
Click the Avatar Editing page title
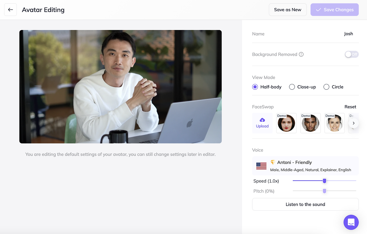(x=43, y=10)
